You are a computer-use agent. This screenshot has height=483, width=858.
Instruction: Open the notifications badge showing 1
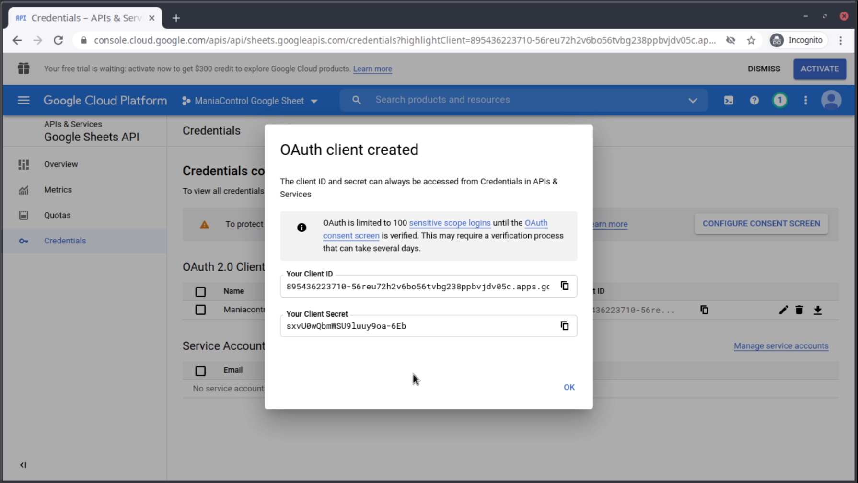(x=779, y=101)
